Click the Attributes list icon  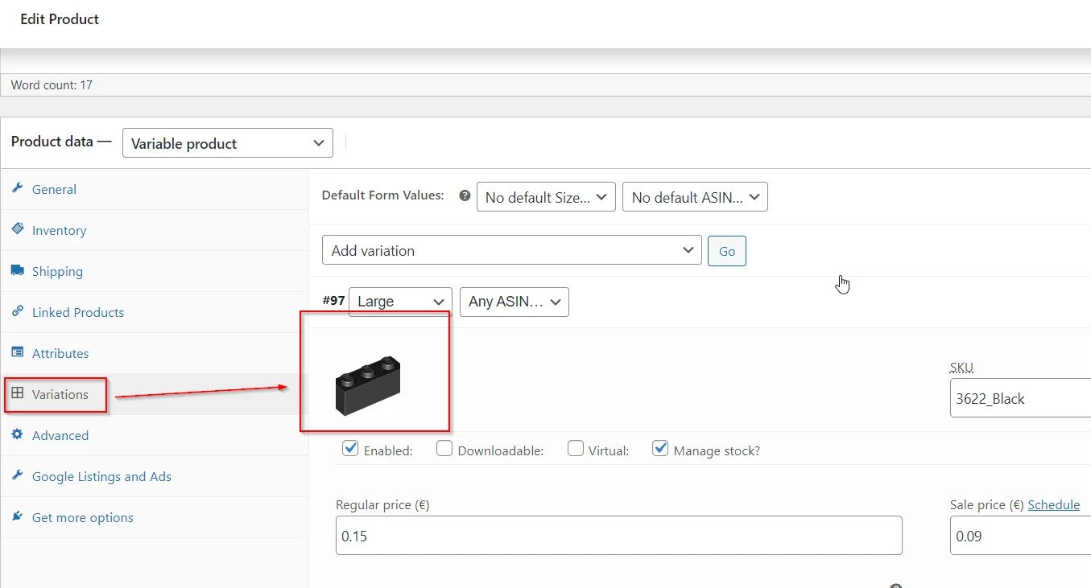(x=17, y=352)
